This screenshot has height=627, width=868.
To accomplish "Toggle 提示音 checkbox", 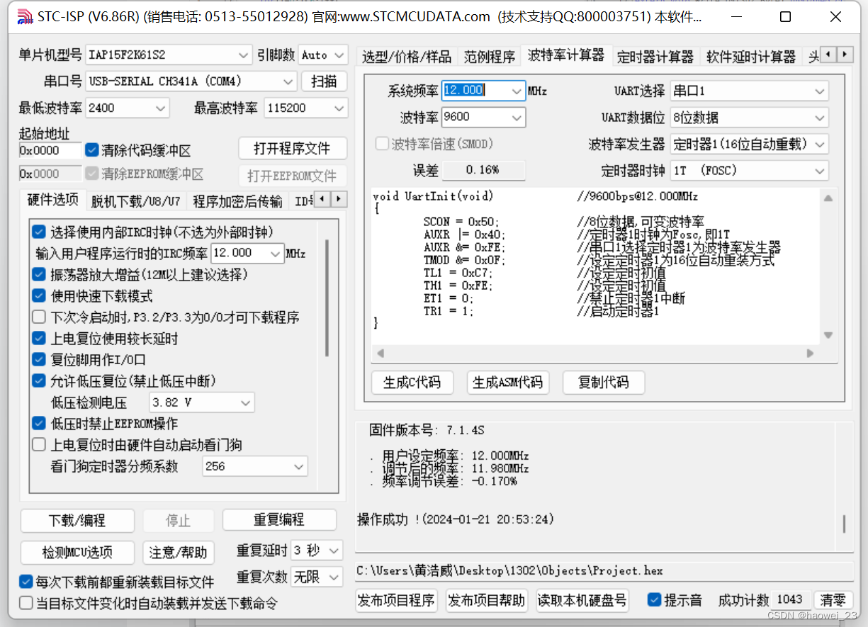I will pyautogui.click(x=655, y=600).
